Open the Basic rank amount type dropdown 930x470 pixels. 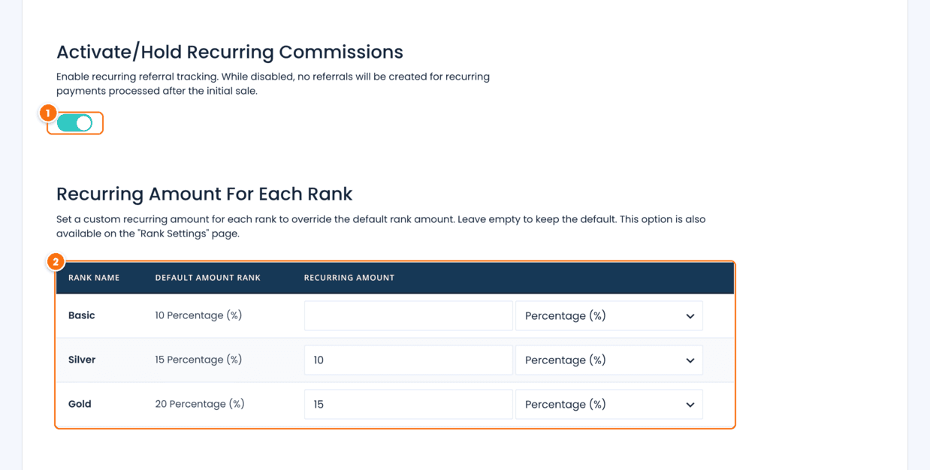point(608,316)
